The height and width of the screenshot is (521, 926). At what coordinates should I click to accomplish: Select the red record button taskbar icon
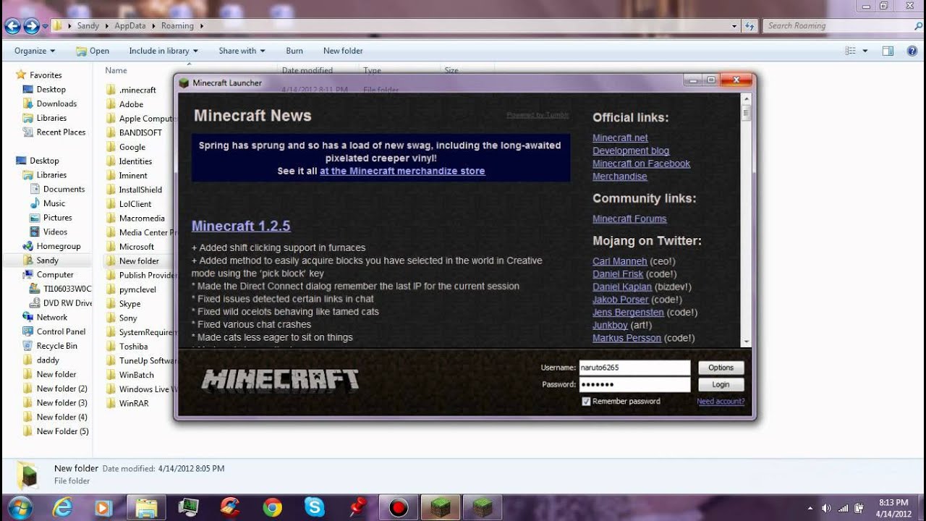398,508
